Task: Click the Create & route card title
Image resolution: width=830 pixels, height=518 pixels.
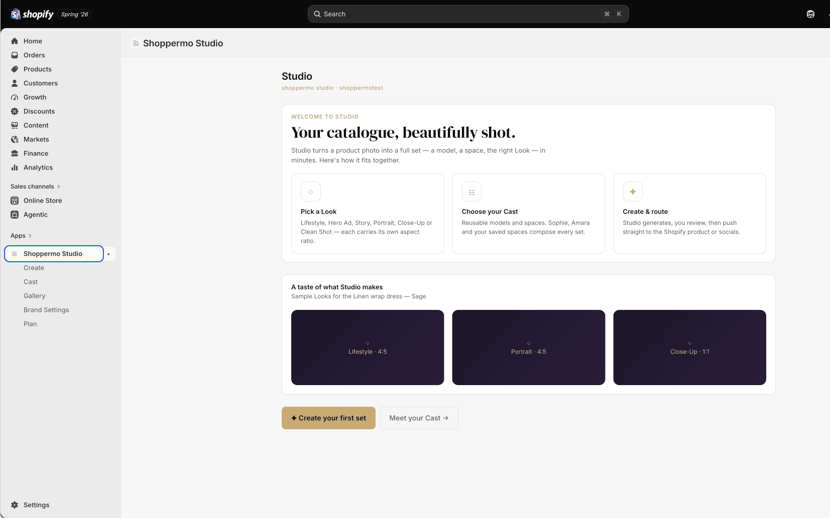Action: pos(645,212)
